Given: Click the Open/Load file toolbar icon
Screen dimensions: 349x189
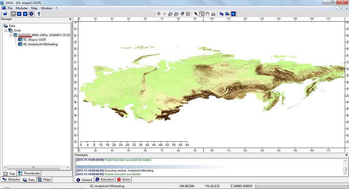Looking at the screenshot, I should pyautogui.click(x=5, y=14).
